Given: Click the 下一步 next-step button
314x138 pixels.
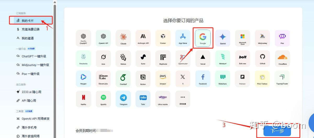Looking at the screenshot, I should tap(277, 131).
